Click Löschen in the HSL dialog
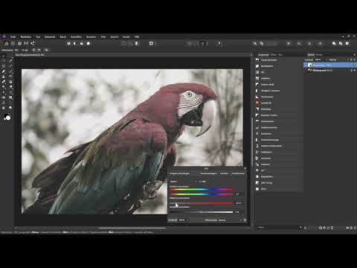 (224, 173)
